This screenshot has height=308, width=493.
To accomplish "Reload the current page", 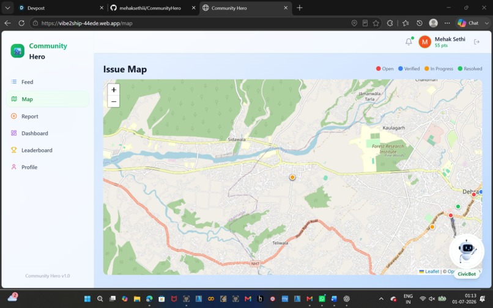I will (21, 23).
